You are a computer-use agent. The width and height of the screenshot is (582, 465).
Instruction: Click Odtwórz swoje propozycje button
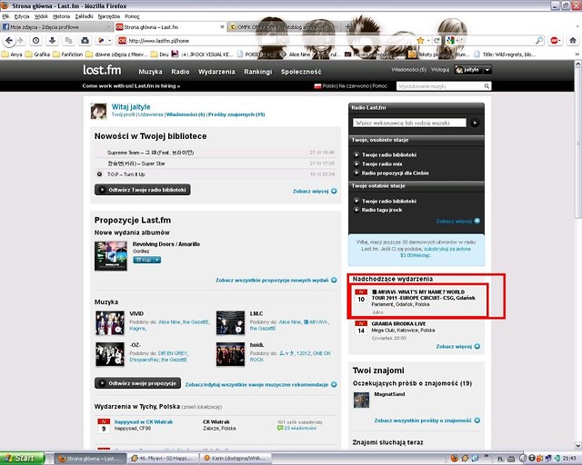pyautogui.click(x=137, y=383)
